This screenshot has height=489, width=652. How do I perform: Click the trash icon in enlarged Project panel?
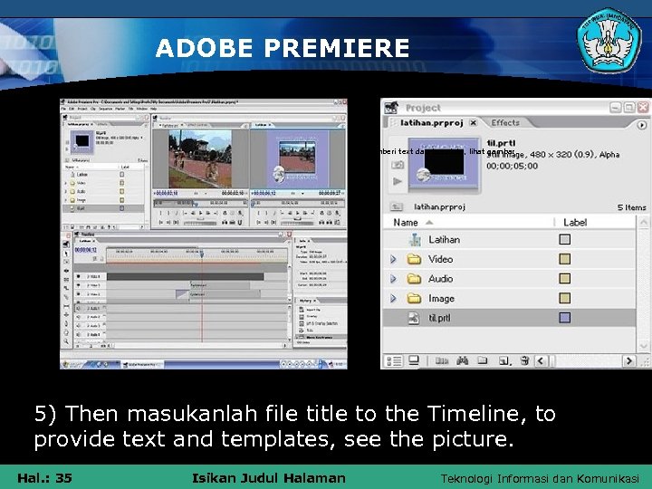point(524,360)
